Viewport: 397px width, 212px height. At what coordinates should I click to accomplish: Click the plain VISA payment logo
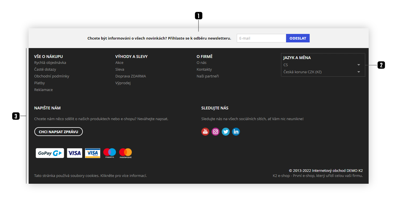[x=75, y=153]
